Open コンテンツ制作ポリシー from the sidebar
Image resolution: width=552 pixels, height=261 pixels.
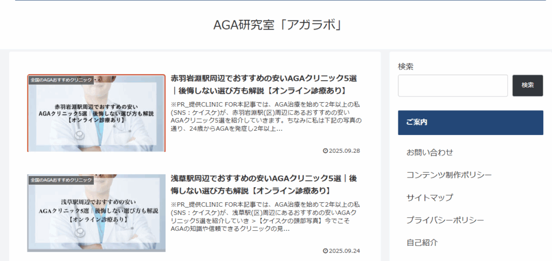point(448,175)
